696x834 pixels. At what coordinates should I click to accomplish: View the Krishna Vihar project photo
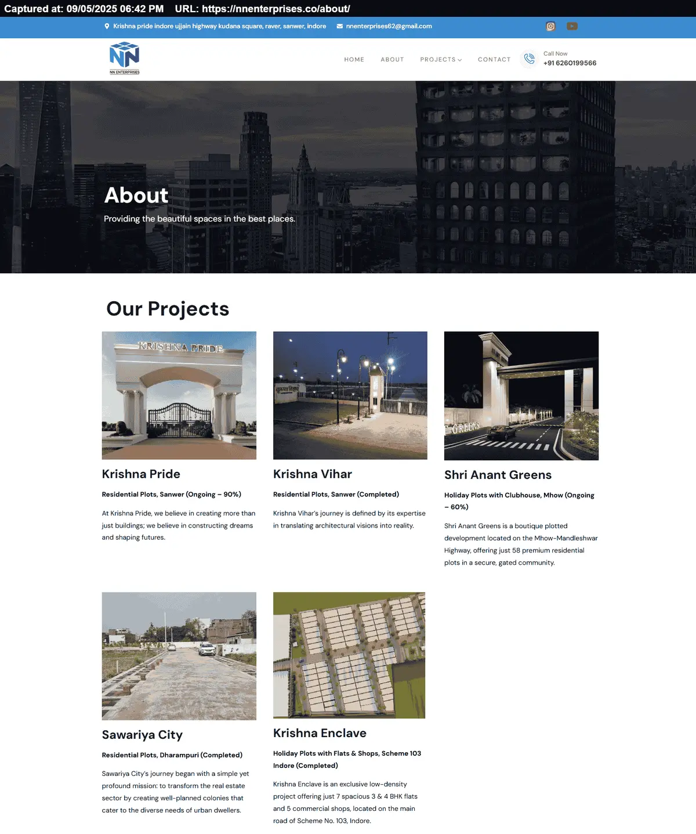[x=350, y=395]
